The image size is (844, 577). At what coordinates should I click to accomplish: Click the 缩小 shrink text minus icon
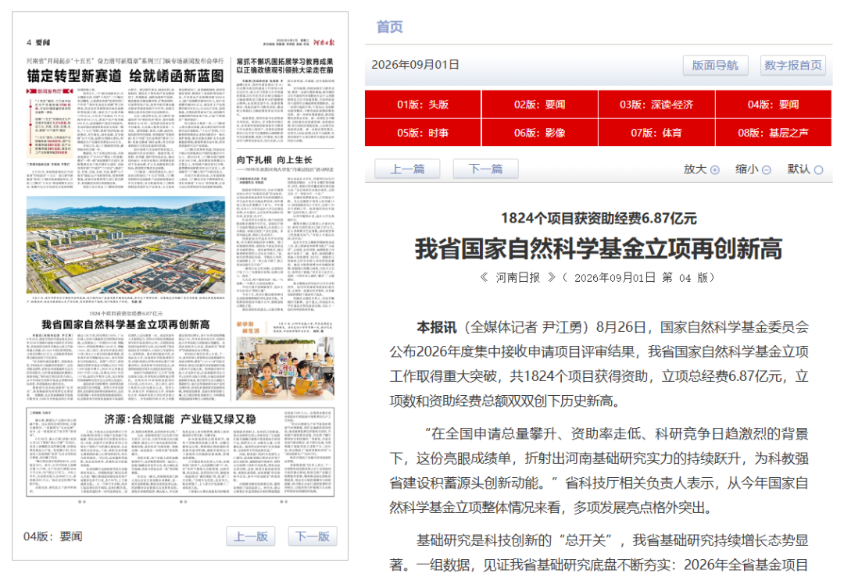point(767,170)
